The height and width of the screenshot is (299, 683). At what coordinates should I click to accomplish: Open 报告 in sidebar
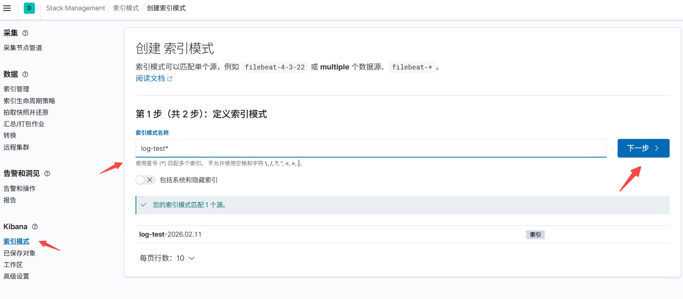pos(10,200)
